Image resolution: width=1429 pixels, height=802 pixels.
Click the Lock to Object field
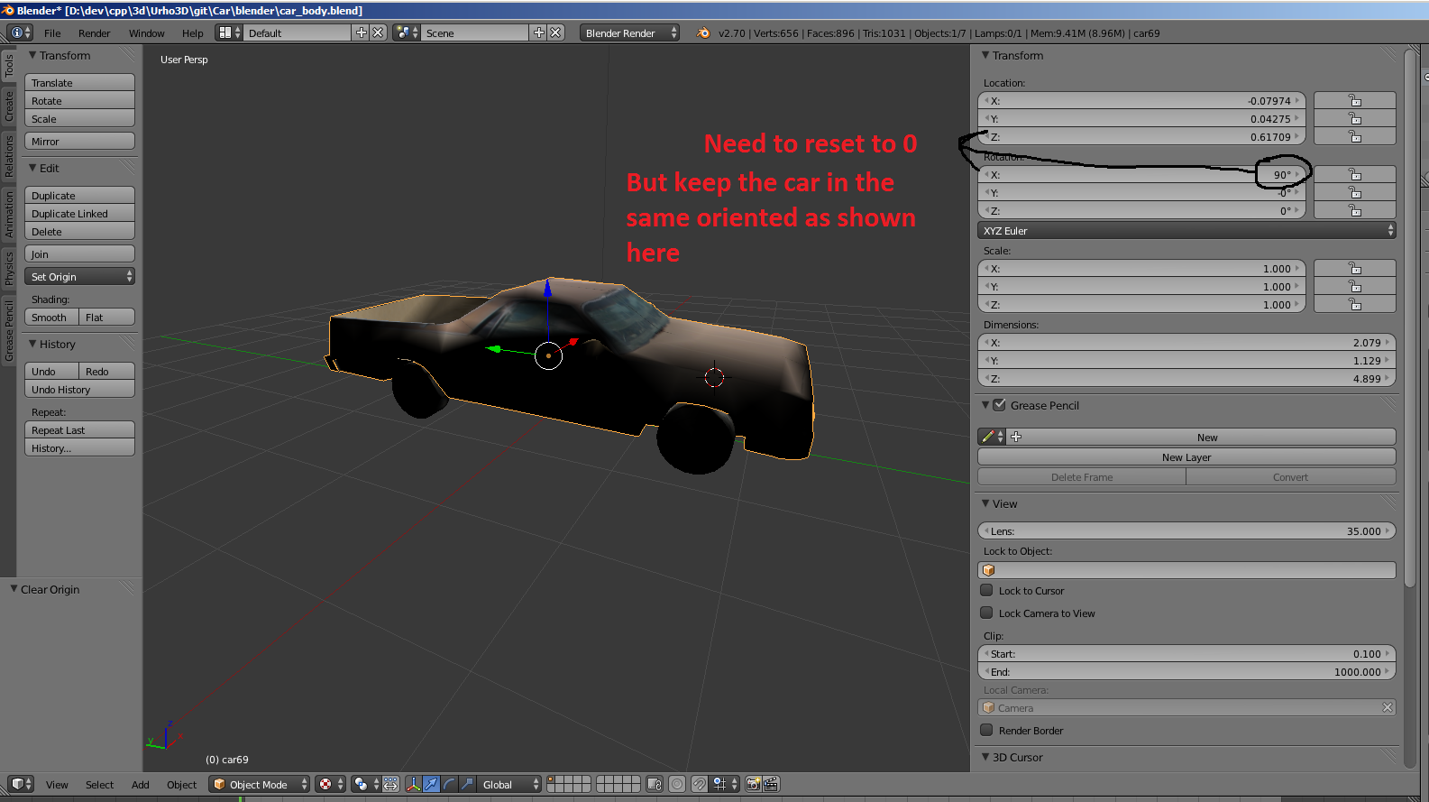click(x=1186, y=569)
